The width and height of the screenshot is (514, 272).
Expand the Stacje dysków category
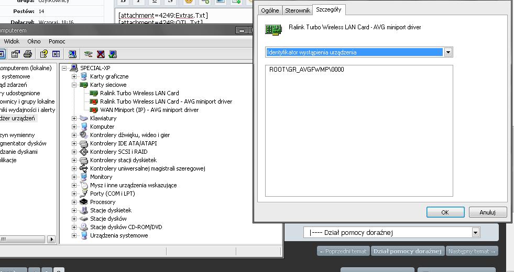point(74,219)
